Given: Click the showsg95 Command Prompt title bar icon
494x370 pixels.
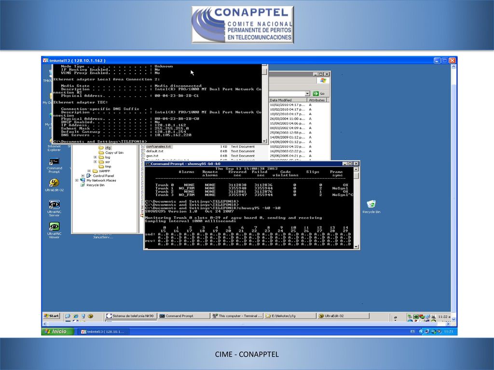Looking at the screenshot, I should [x=147, y=164].
